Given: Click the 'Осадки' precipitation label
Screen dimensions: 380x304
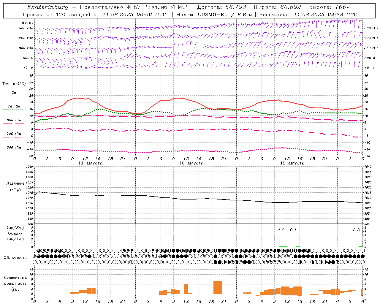Looking at the screenshot, I should coord(15,233).
